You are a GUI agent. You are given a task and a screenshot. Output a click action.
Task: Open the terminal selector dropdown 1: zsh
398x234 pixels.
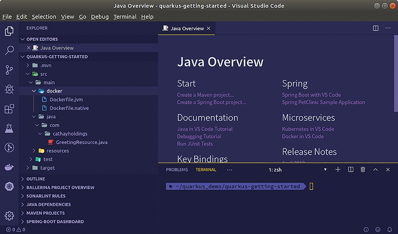[297, 170]
